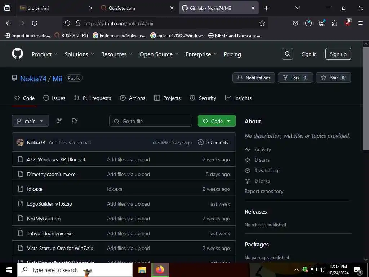Viewport: 369px width, 277px height.
Task: Click the Pricing link
Action: [232, 54]
